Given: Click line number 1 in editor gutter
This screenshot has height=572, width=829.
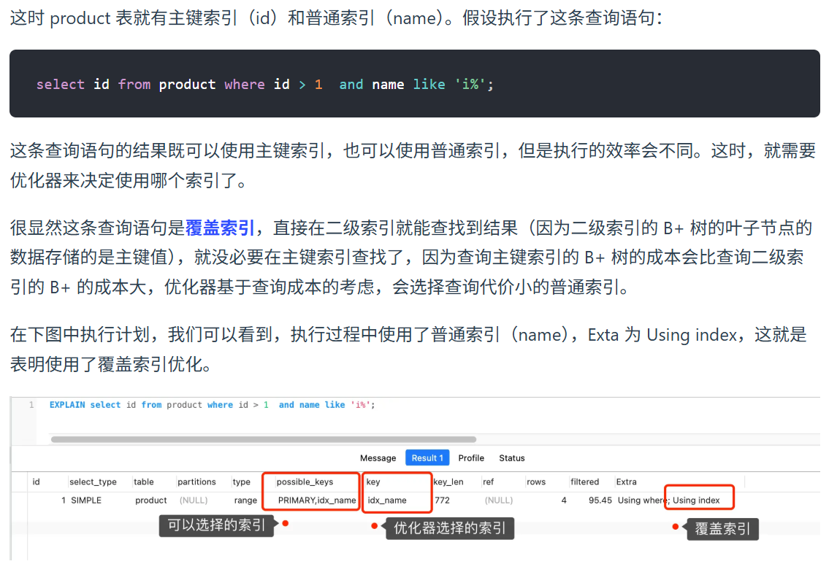Looking at the screenshot, I should tap(31, 405).
